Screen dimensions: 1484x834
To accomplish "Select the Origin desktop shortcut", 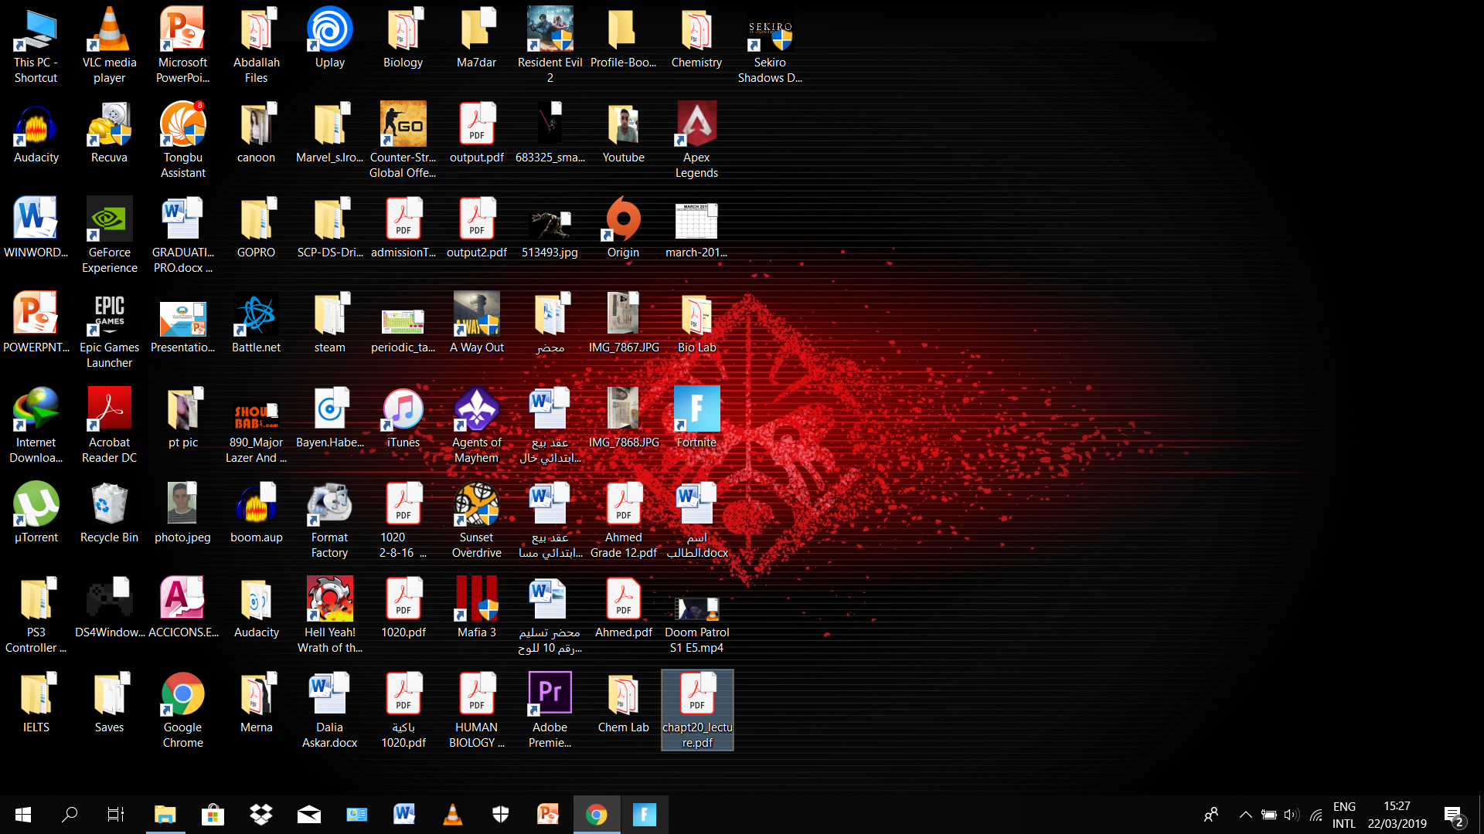I will (x=623, y=220).
